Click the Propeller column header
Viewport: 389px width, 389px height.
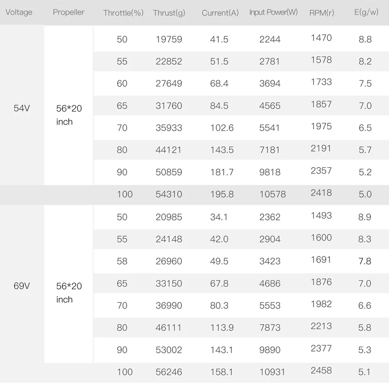[69, 12]
